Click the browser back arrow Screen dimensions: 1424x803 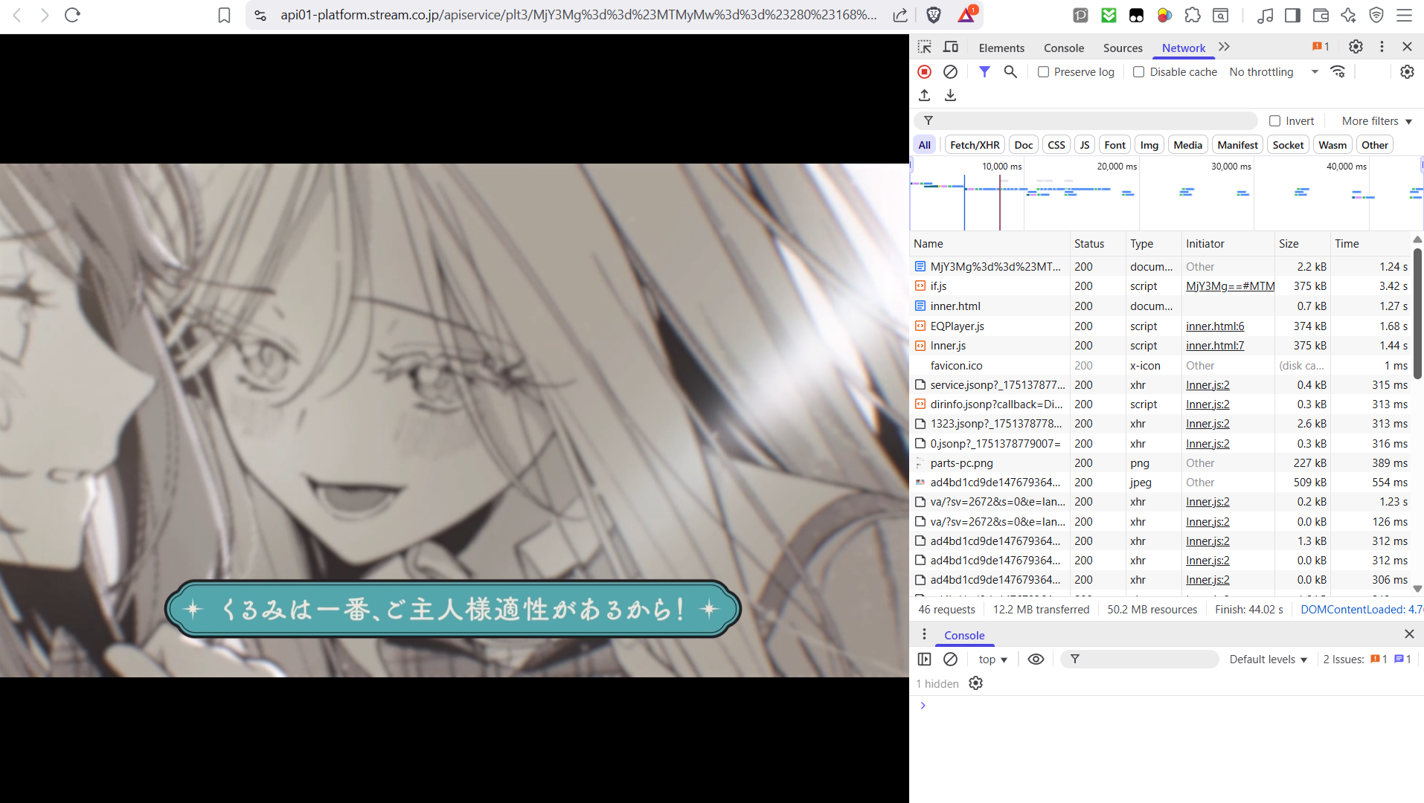pyautogui.click(x=18, y=15)
